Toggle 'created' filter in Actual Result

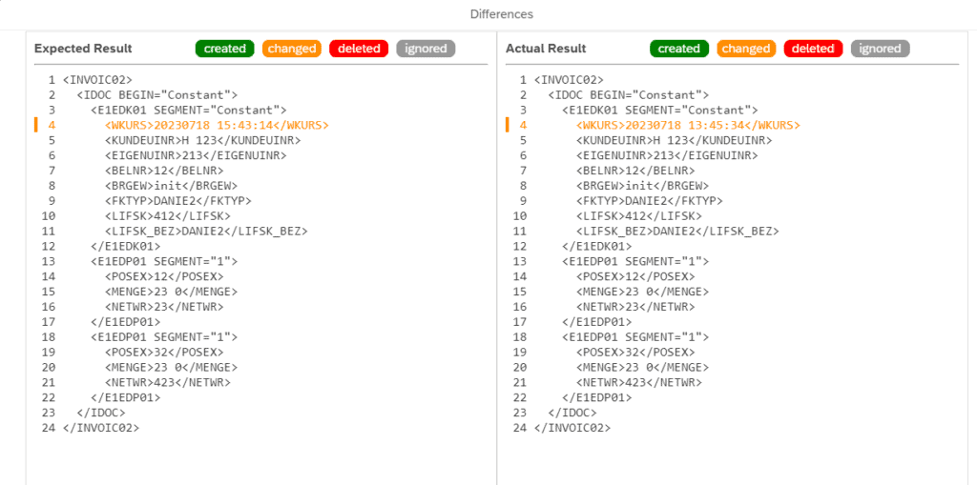pyautogui.click(x=679, y=49)
